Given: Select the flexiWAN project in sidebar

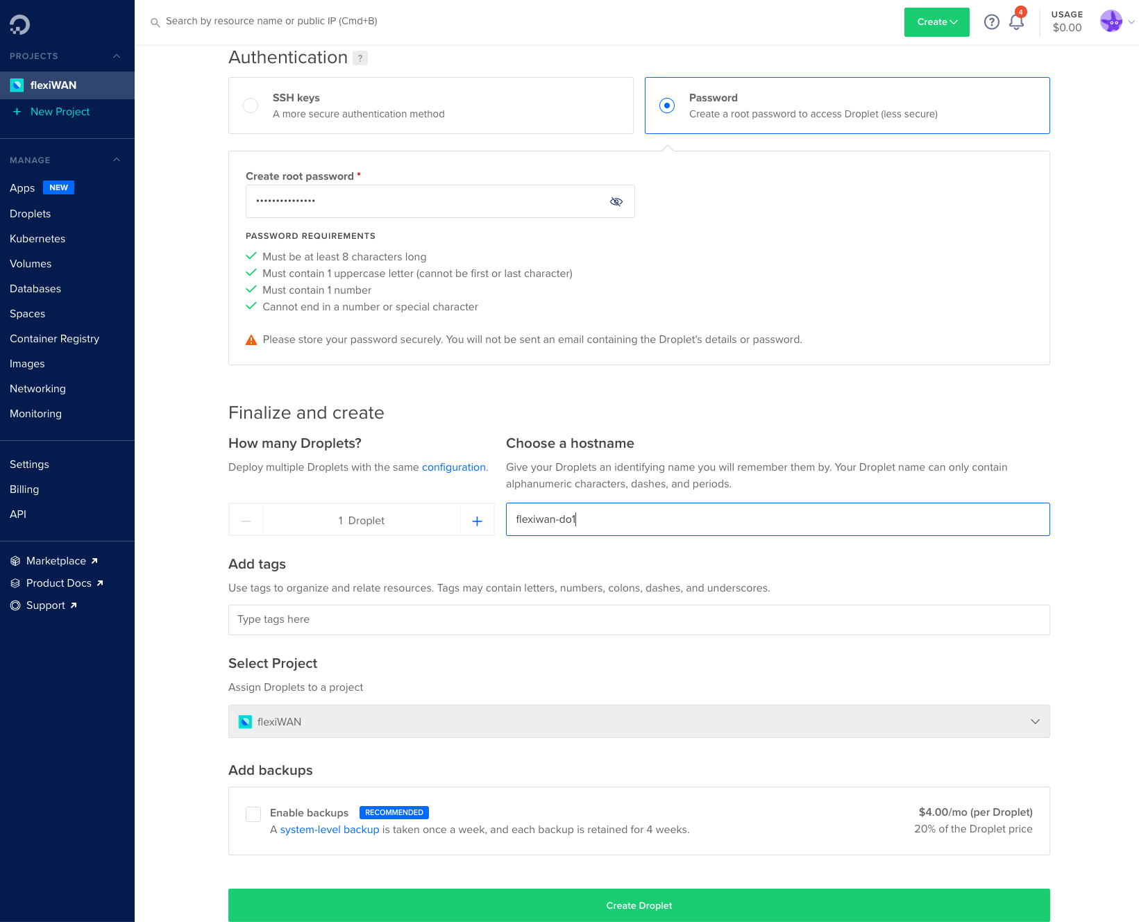Looking at the screenshot, I should click(67, 85).
